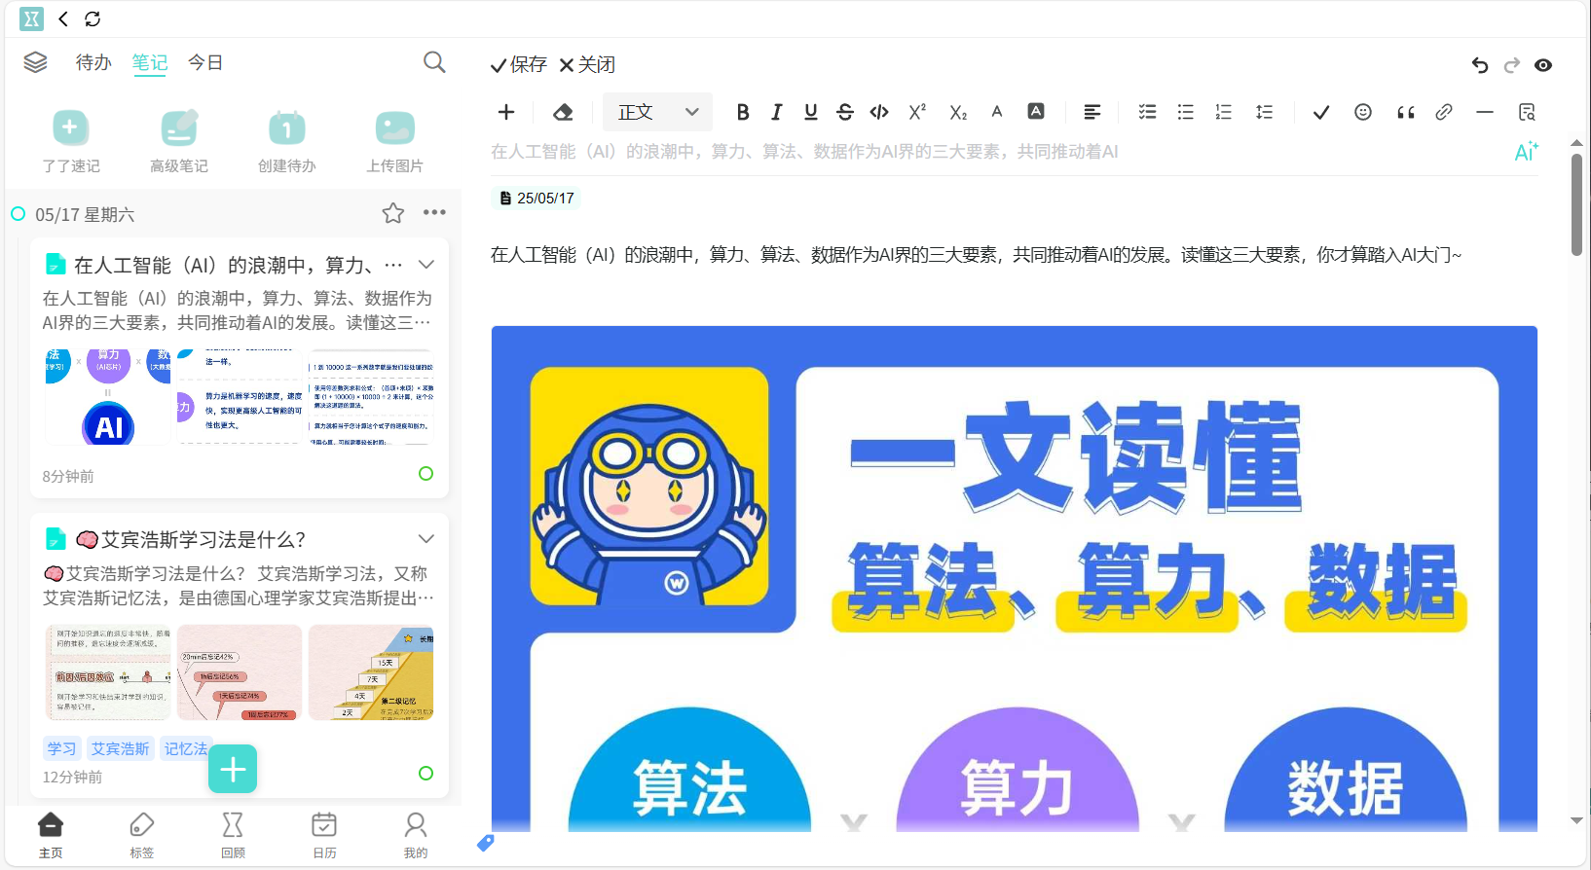This screenshot has height=870, width=1591.
Task: Insert a hyperlink via the link icon
Action: click(x=1444, y=112)
